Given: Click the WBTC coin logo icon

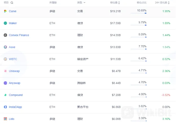Looking at the screenshot, I should pyautogui.click(x=5, y=59).
